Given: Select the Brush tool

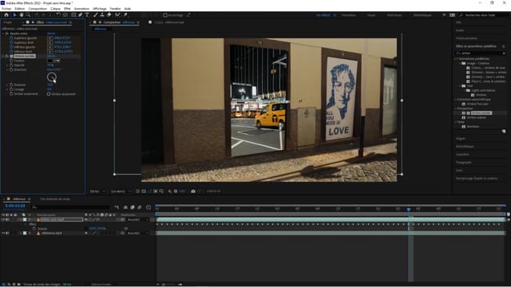Looking at the screenshot, I should click(96, 15).
